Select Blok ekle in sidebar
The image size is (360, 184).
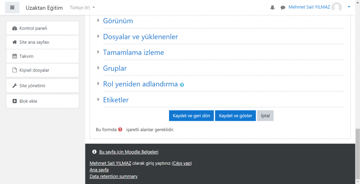pyautogui.click(x=43, y=101)
